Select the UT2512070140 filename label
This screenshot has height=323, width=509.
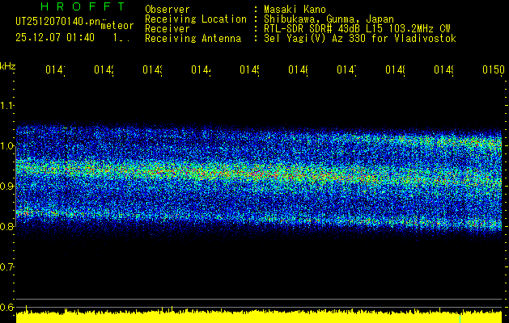[57, 22]
